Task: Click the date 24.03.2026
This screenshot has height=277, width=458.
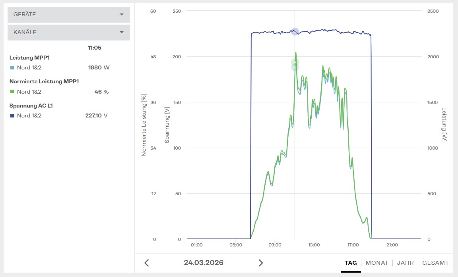Action: 204,263
